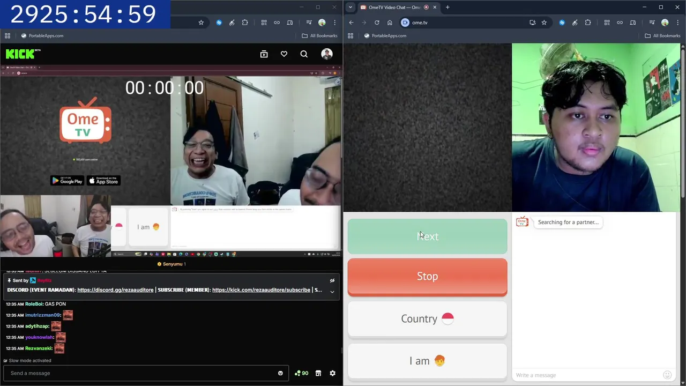Open the Country selector
The height and width of the screenshot is (386, 686).
[427, 319]
